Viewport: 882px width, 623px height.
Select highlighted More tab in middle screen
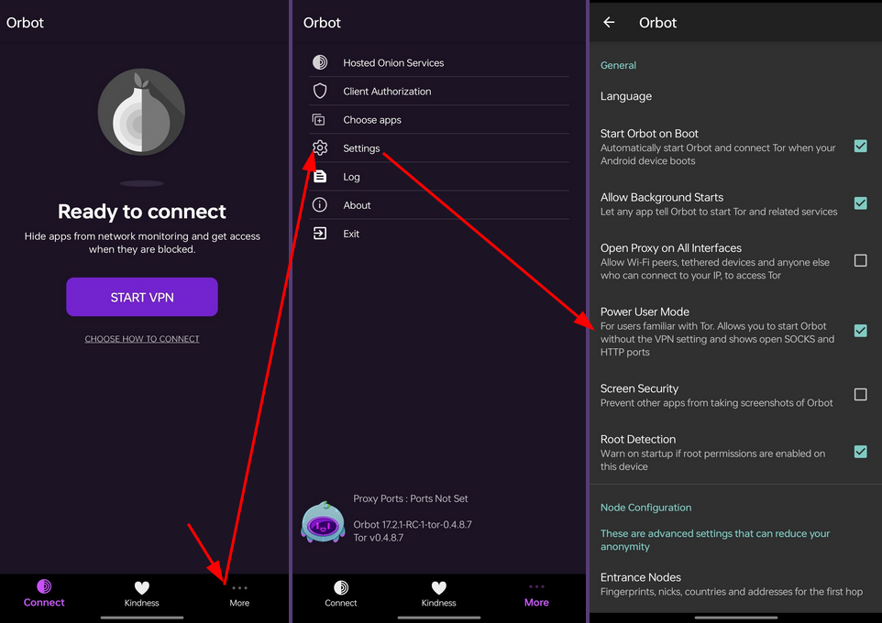536,595
